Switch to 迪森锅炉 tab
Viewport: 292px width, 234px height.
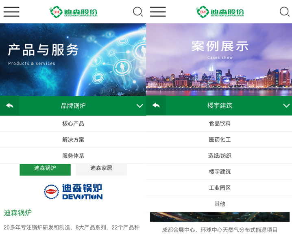(x=45, y=169)
